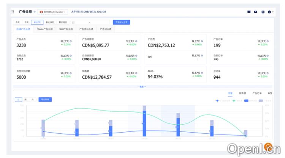The width and height of the screenshot is (285, 158).
Task: Click the CDN$2,753.12 ad spend value
Action: click(x=161, y=45)
